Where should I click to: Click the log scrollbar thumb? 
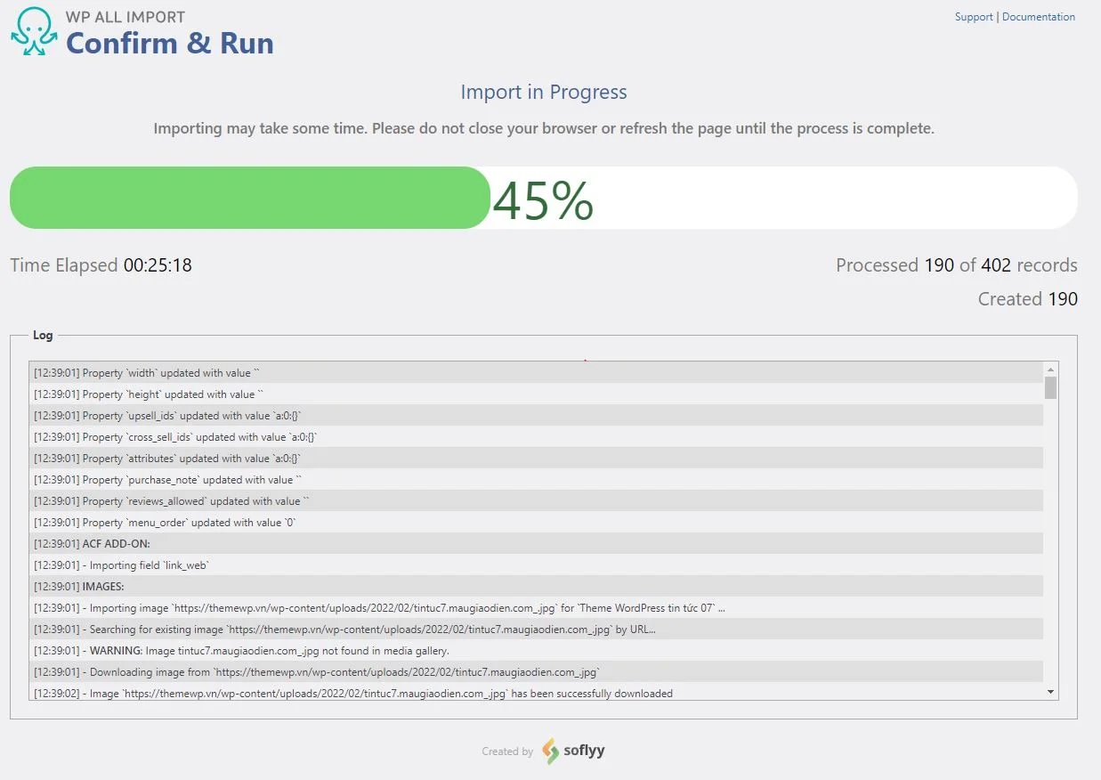(x=1050, y=387)
